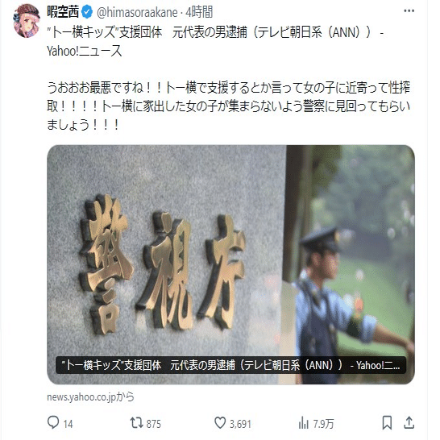View post analytics bar chart icon
This screenshot has height=440, width=440.
click(303, 423)
